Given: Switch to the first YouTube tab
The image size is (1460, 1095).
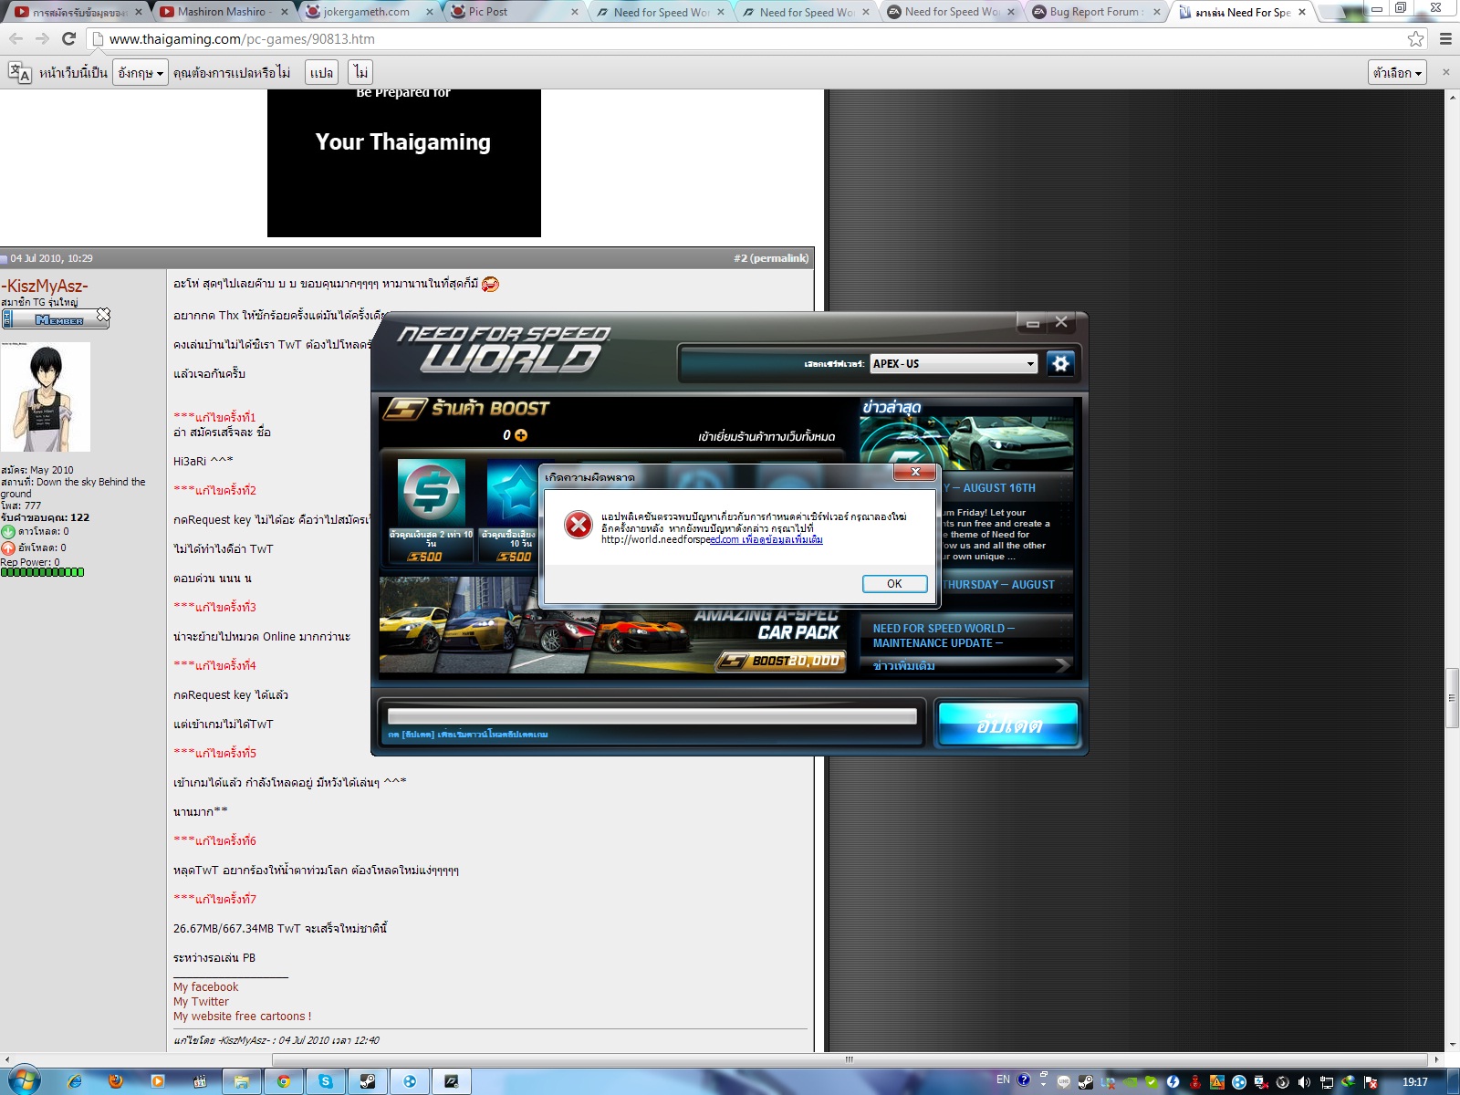Looking at the screenshot, I should (x=78, y=12).
